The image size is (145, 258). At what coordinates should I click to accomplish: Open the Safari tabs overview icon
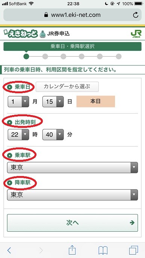click(x=133, y=250)
